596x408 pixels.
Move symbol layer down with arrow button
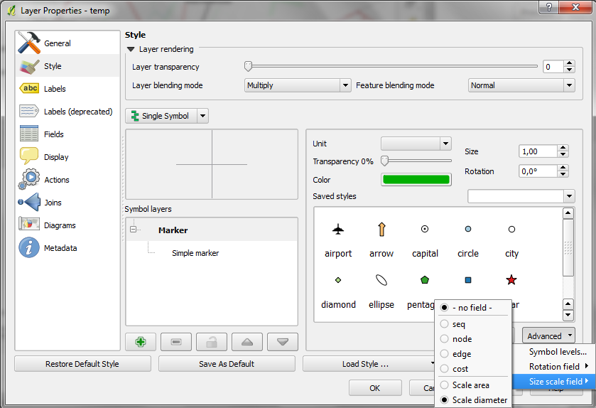pyautogui.click(x=282, y=342)
